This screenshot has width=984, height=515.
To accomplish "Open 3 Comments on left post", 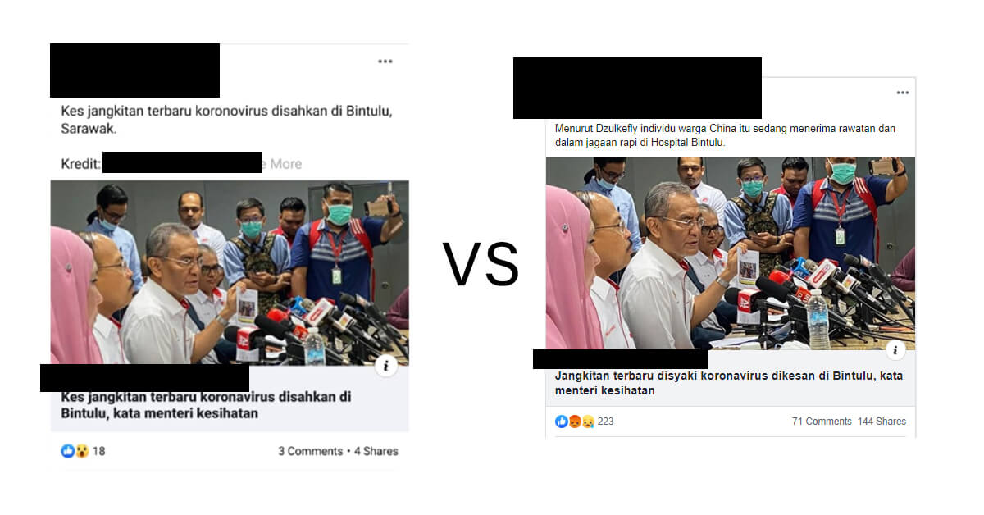I will tap(310, 451).
